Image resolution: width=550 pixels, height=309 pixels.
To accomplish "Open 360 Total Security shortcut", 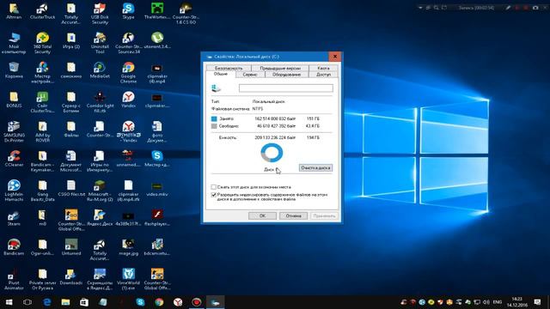I will tap(42, 43).
